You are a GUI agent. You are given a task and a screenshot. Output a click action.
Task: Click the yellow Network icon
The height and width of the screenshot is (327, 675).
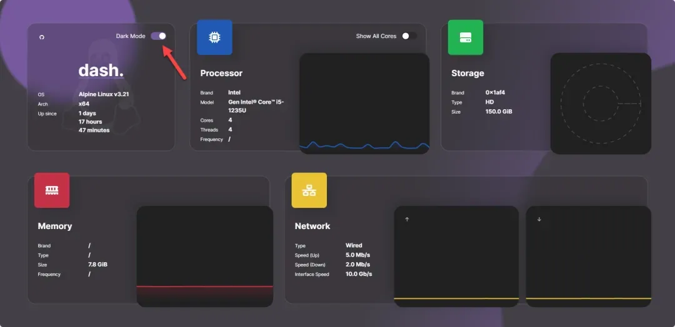(309, 190)
